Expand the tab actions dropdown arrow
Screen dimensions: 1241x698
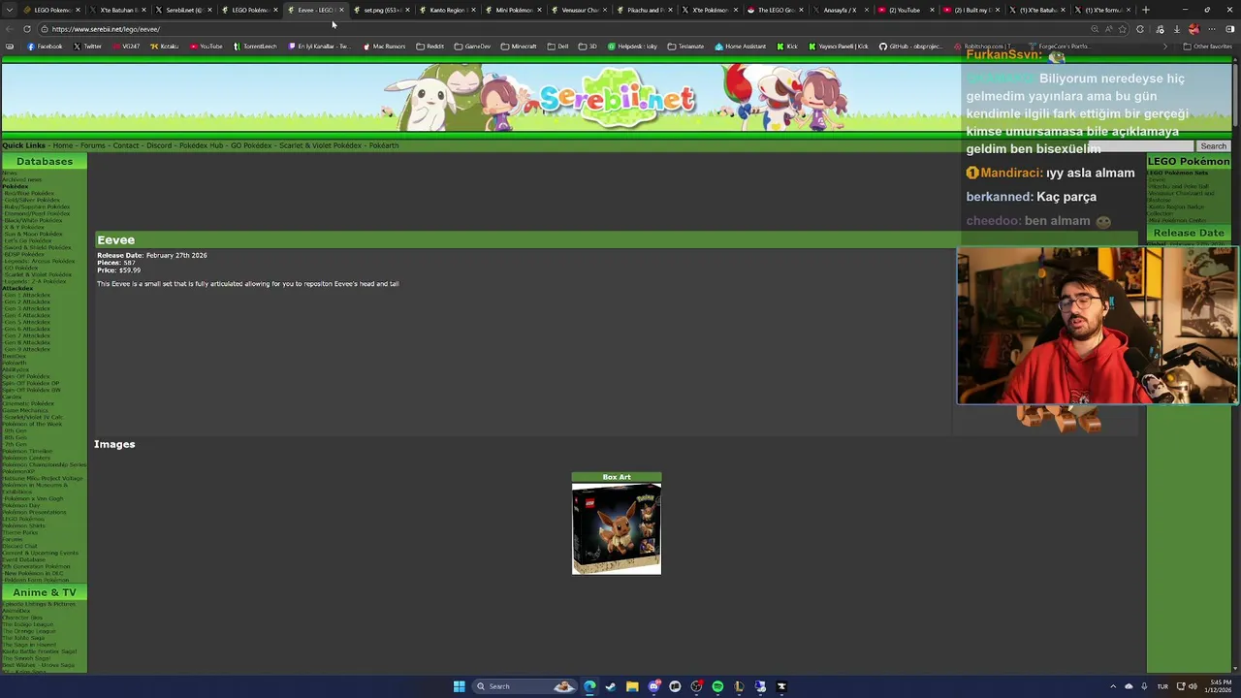click(x=10, y=10)
